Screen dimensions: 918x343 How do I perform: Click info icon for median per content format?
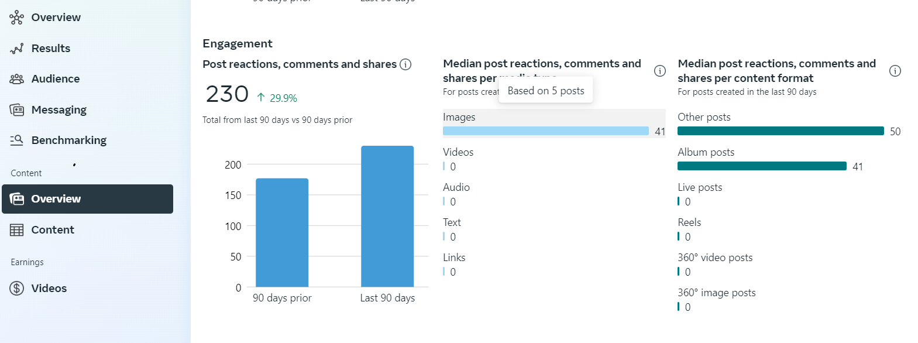(895, 71)
